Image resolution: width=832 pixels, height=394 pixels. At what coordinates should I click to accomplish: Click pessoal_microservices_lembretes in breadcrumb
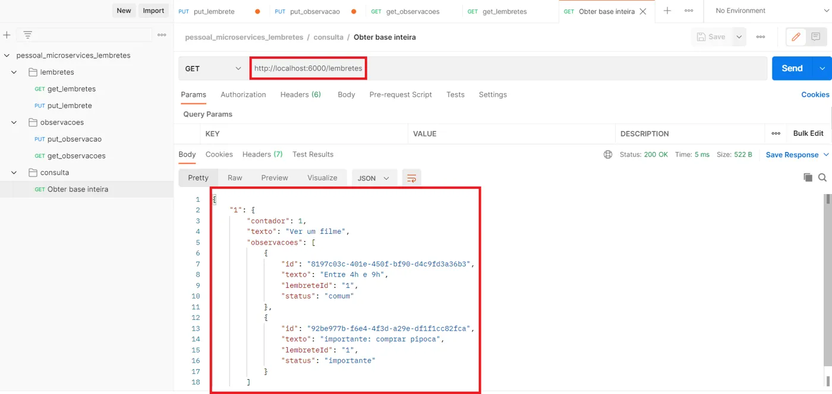(x=244, y=37)
